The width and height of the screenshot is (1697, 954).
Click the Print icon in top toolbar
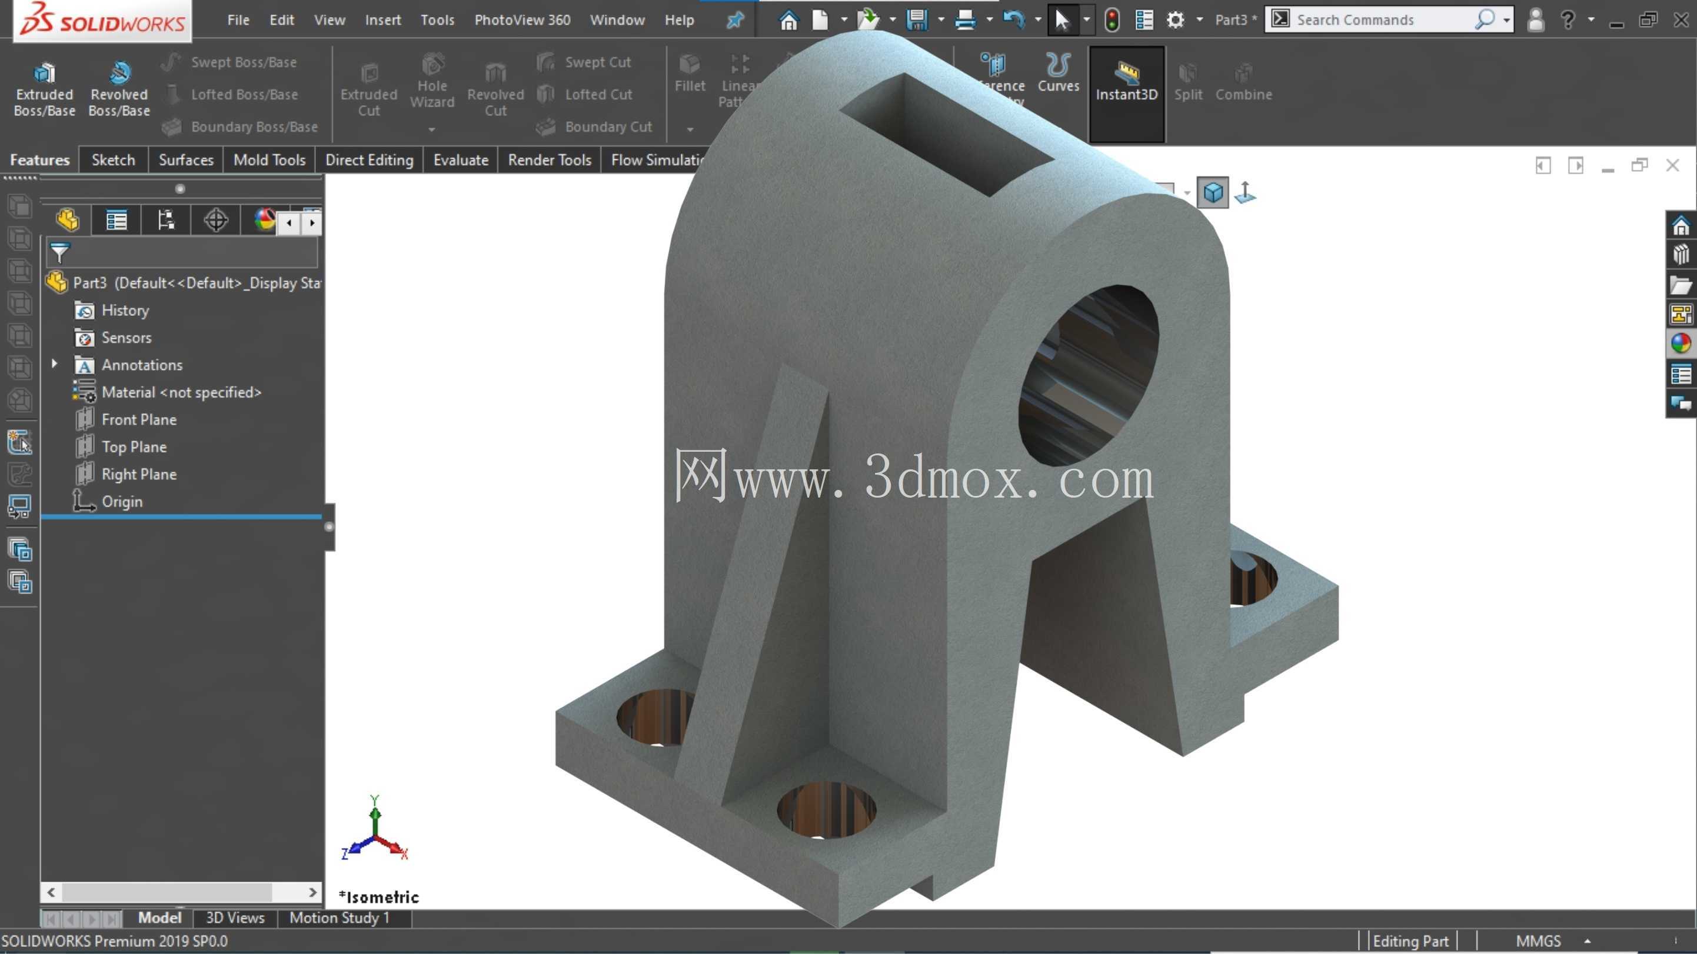(x=965, y=20)
